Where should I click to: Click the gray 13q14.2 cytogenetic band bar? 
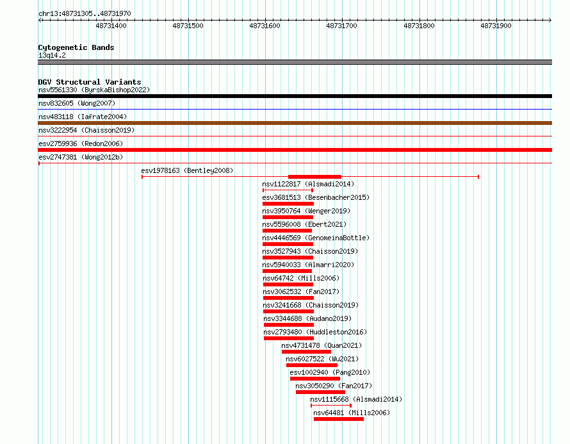pos(295,62)
